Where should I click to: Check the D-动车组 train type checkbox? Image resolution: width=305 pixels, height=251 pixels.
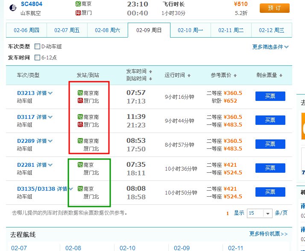tap(37, 46)
